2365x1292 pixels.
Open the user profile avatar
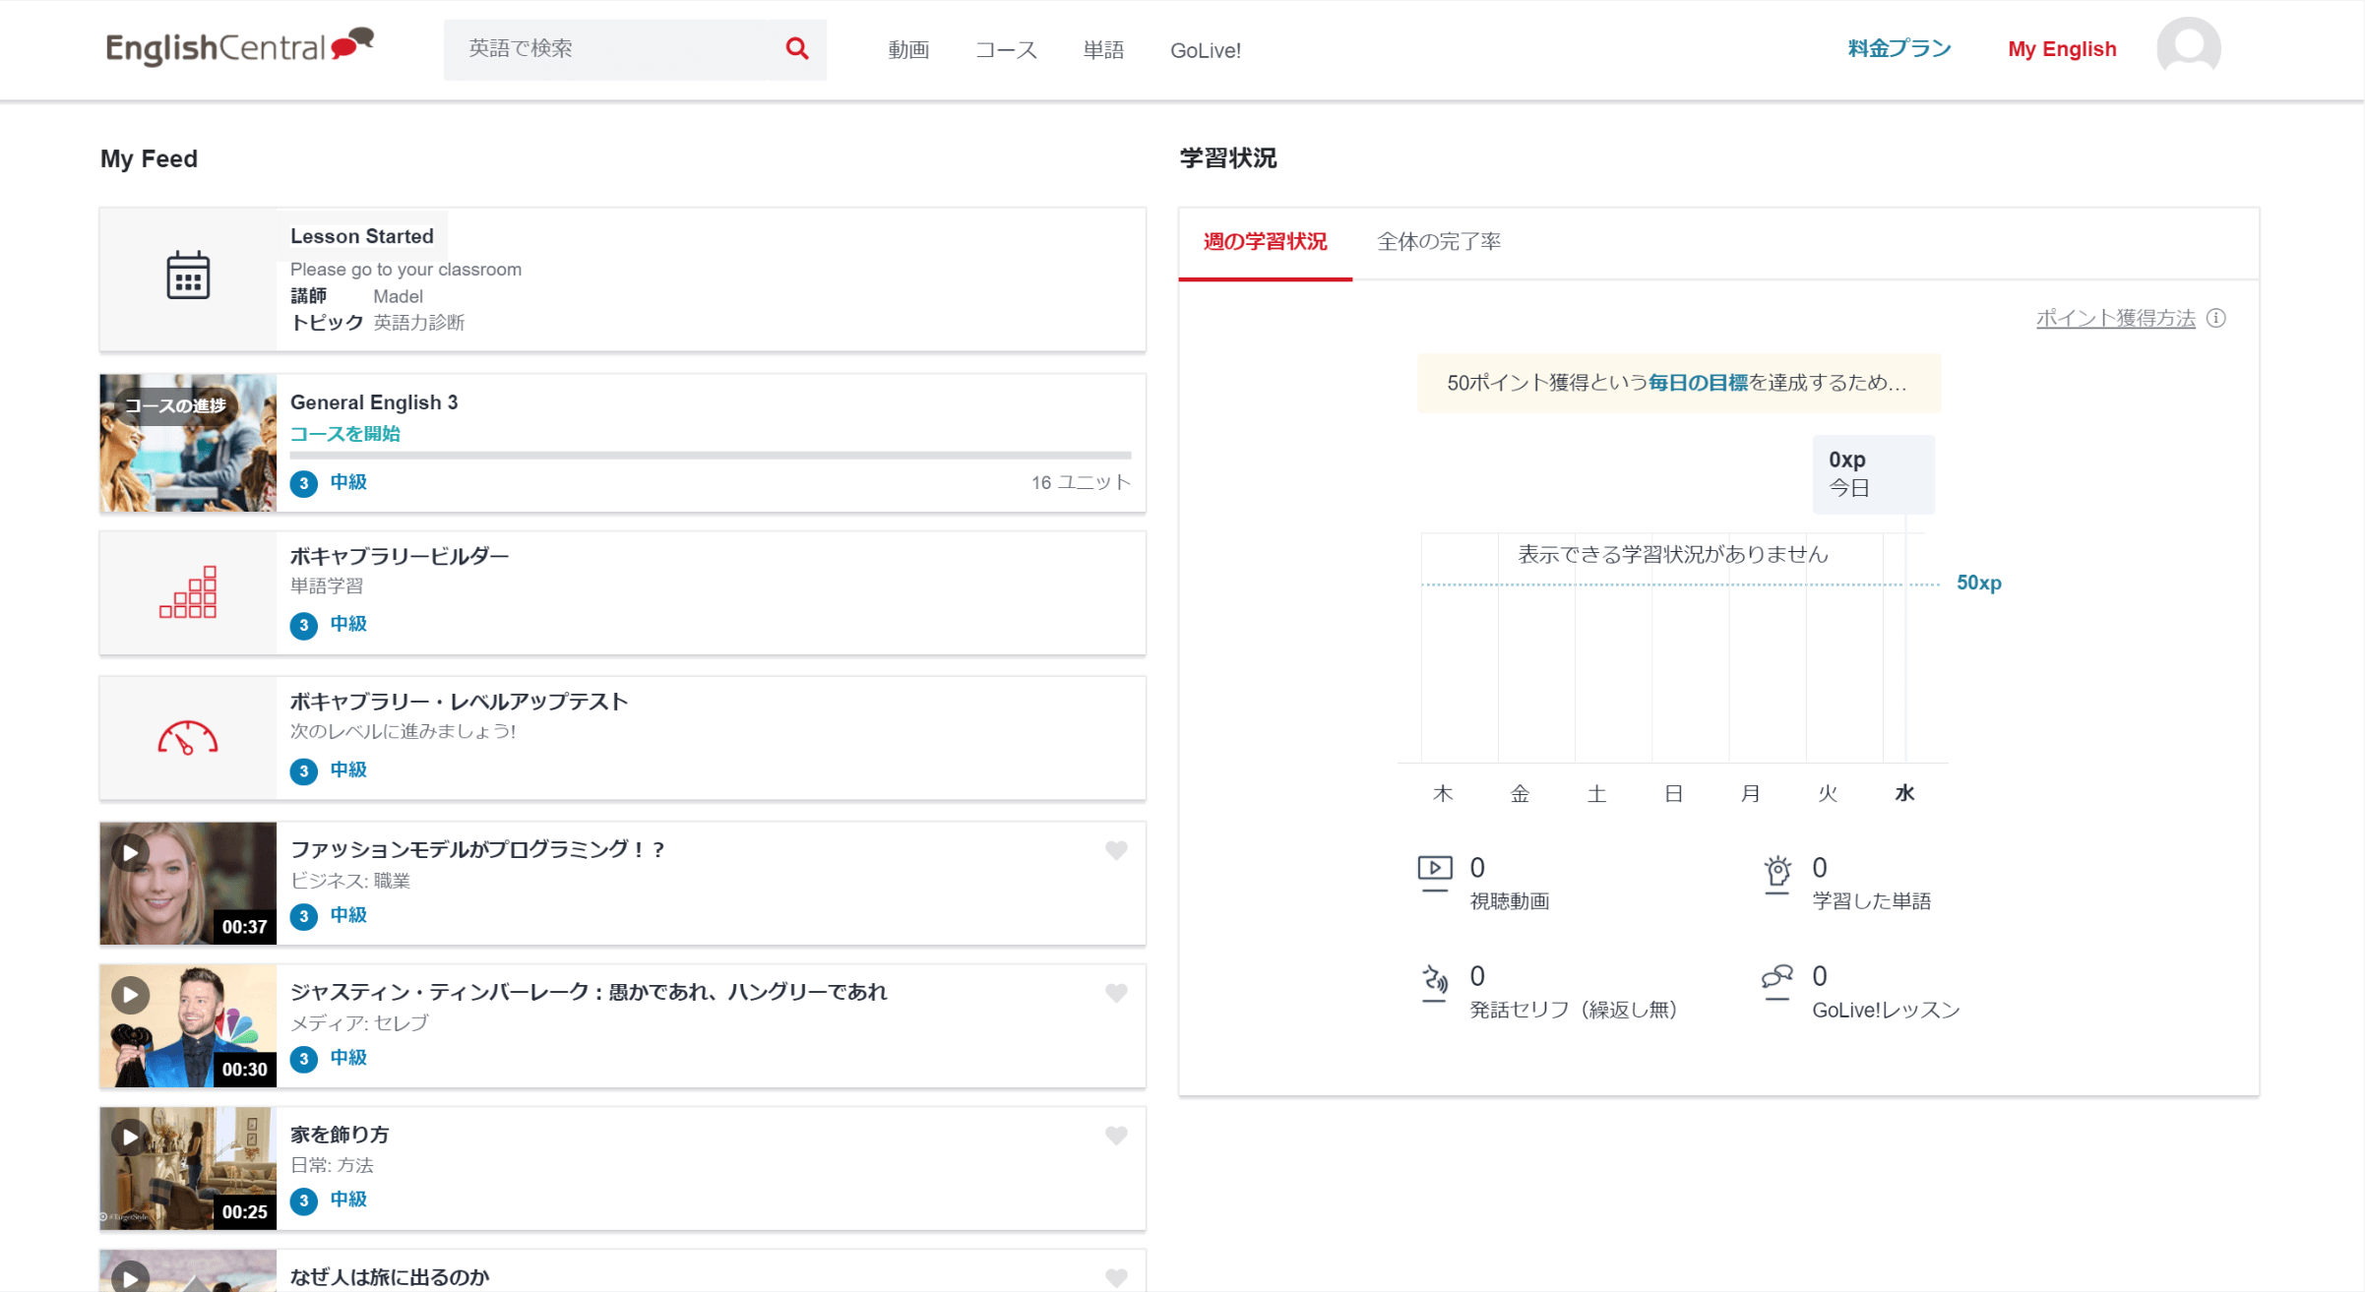2188,47
